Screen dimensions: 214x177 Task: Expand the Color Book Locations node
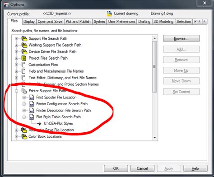(16, 137)
